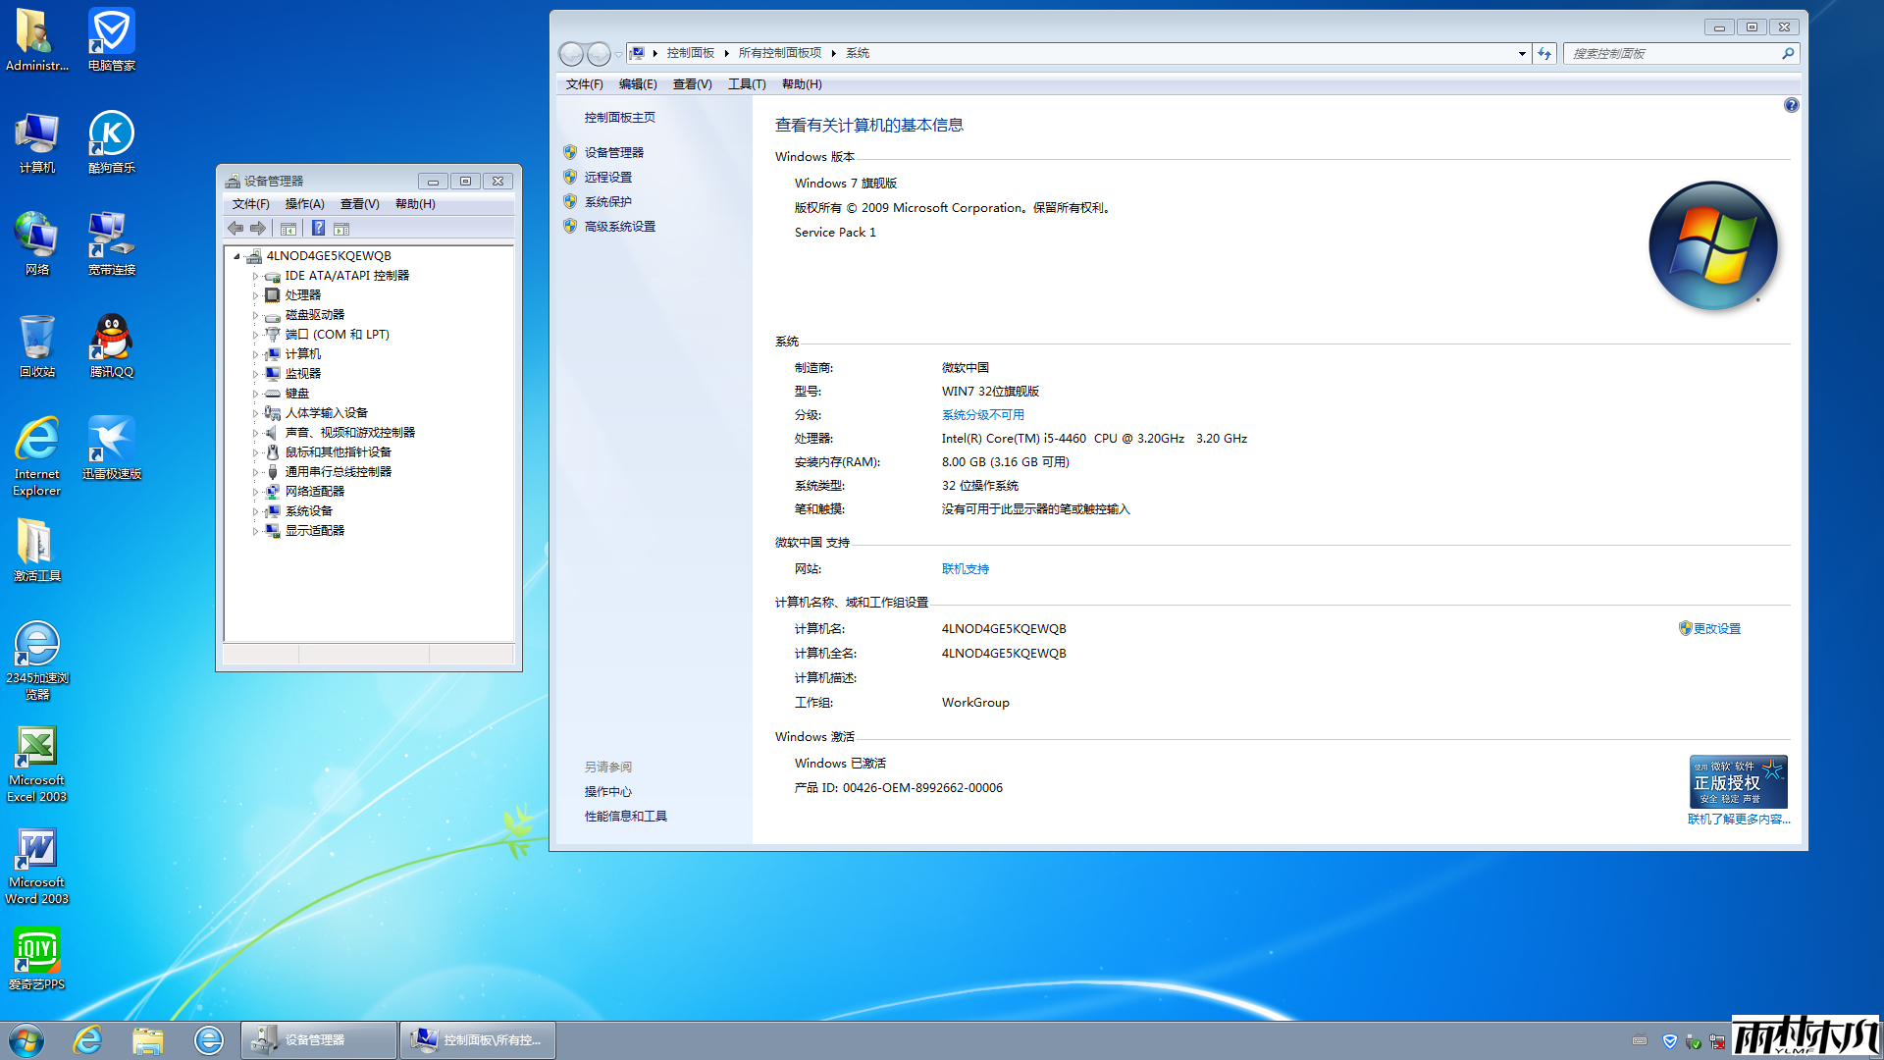Viewport: 1884px width, 1060px height.
Task: Collapse the 4LNOD4GE5KQEWQB root node
Action: click(236, 256)
